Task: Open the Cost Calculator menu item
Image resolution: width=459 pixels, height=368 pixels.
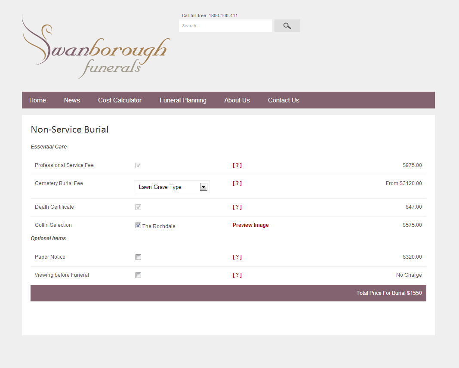Action: point(120,100)
